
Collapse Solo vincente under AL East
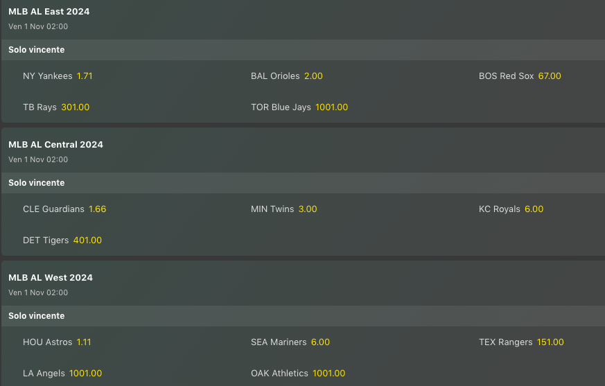[37, 50]
